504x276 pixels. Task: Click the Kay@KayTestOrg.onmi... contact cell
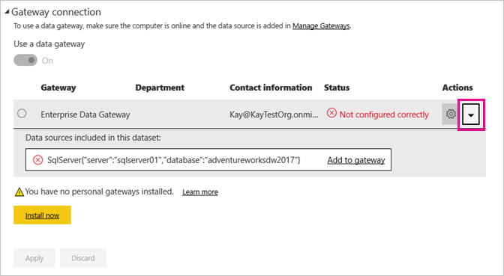pyautogui.click(x=274, y=114)
